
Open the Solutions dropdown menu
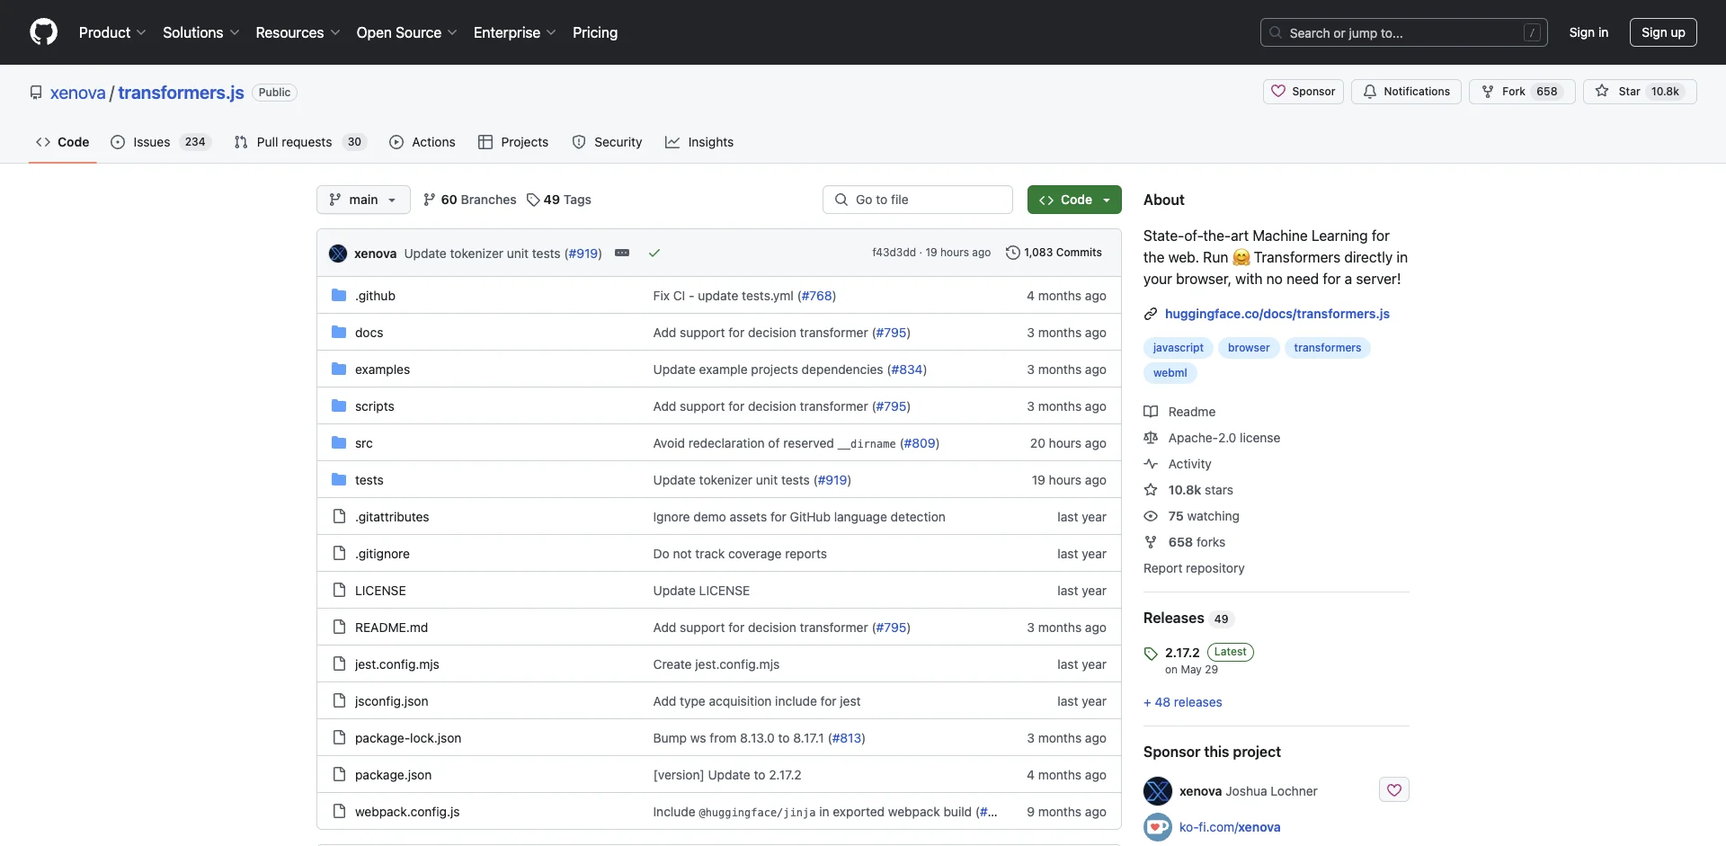(x=200, y=32)
